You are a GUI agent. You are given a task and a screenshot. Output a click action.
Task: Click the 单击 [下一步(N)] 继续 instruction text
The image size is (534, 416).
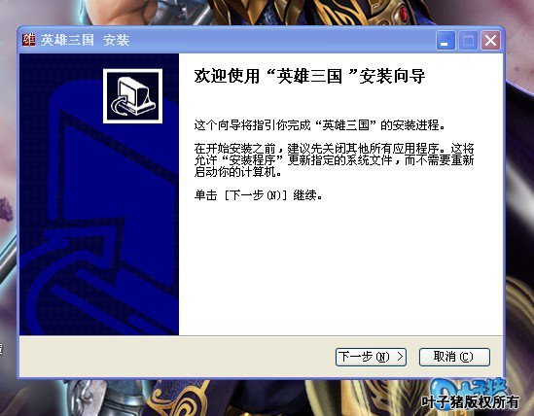(x=258, y=195)
